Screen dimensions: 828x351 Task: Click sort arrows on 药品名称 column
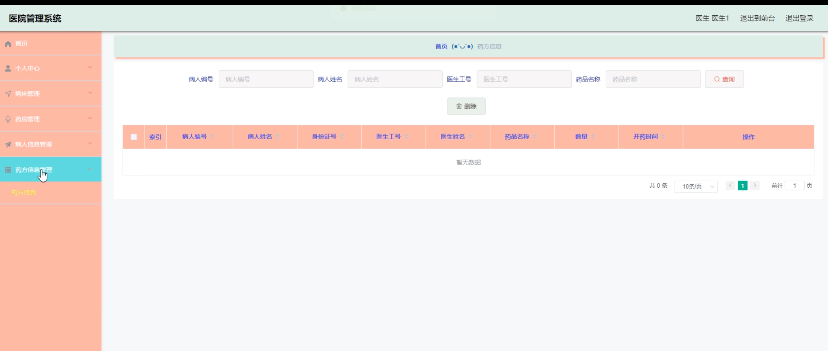[535, 137]
